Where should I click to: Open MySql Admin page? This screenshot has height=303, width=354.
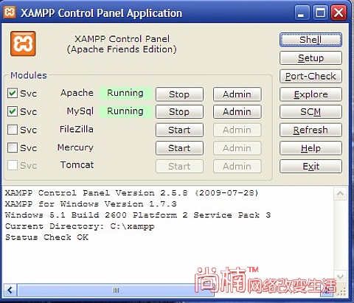tap(237, 112)
